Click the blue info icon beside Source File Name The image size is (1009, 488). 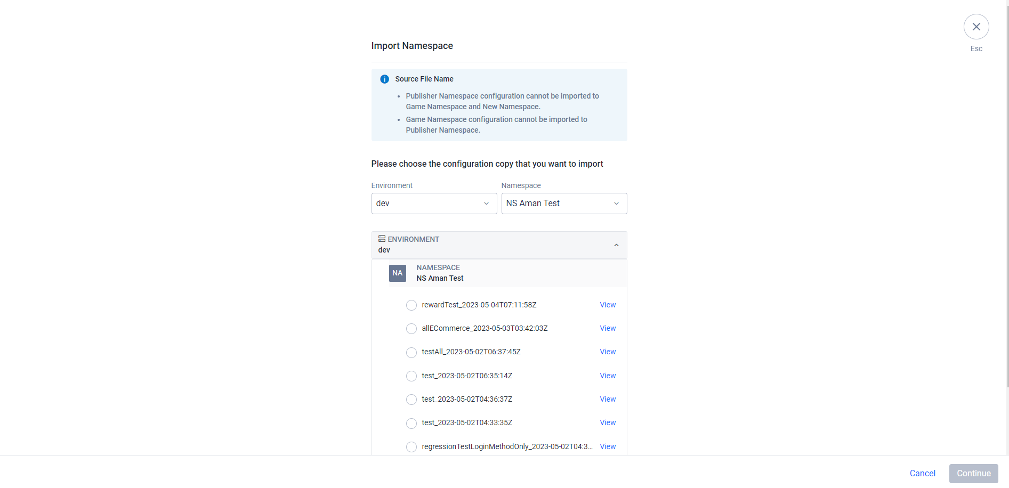(x=384, y=79)
